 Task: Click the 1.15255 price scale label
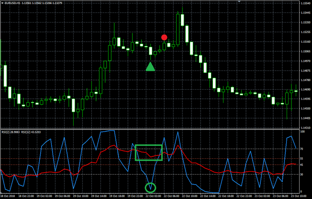coord(305,32)
